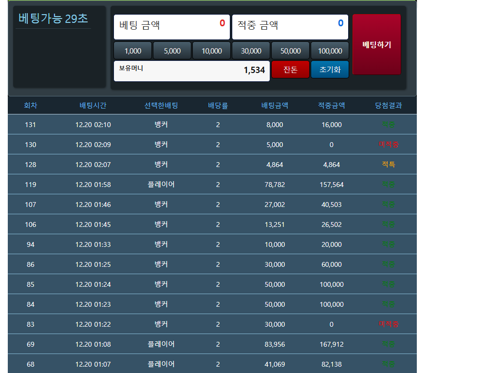
Task: Click the 167,912 payout value
Action: [x=332, y=344]
